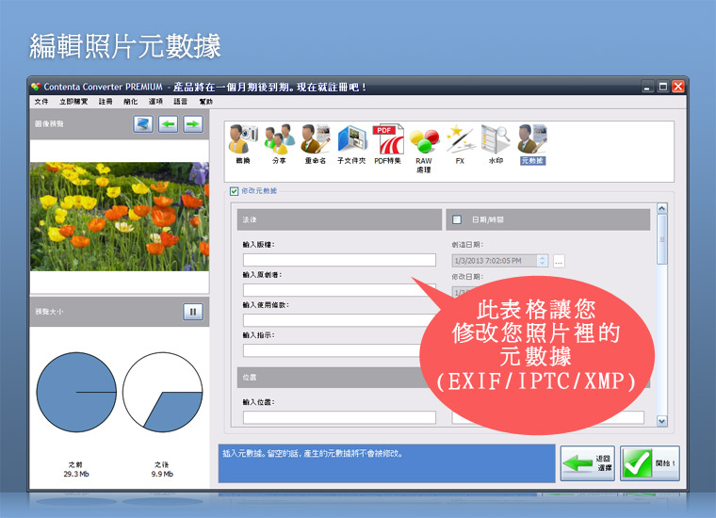The width and height of the screenshot is (716, 518).
Task: Open the date picker ellipsis button
Action: coord(559,261)
